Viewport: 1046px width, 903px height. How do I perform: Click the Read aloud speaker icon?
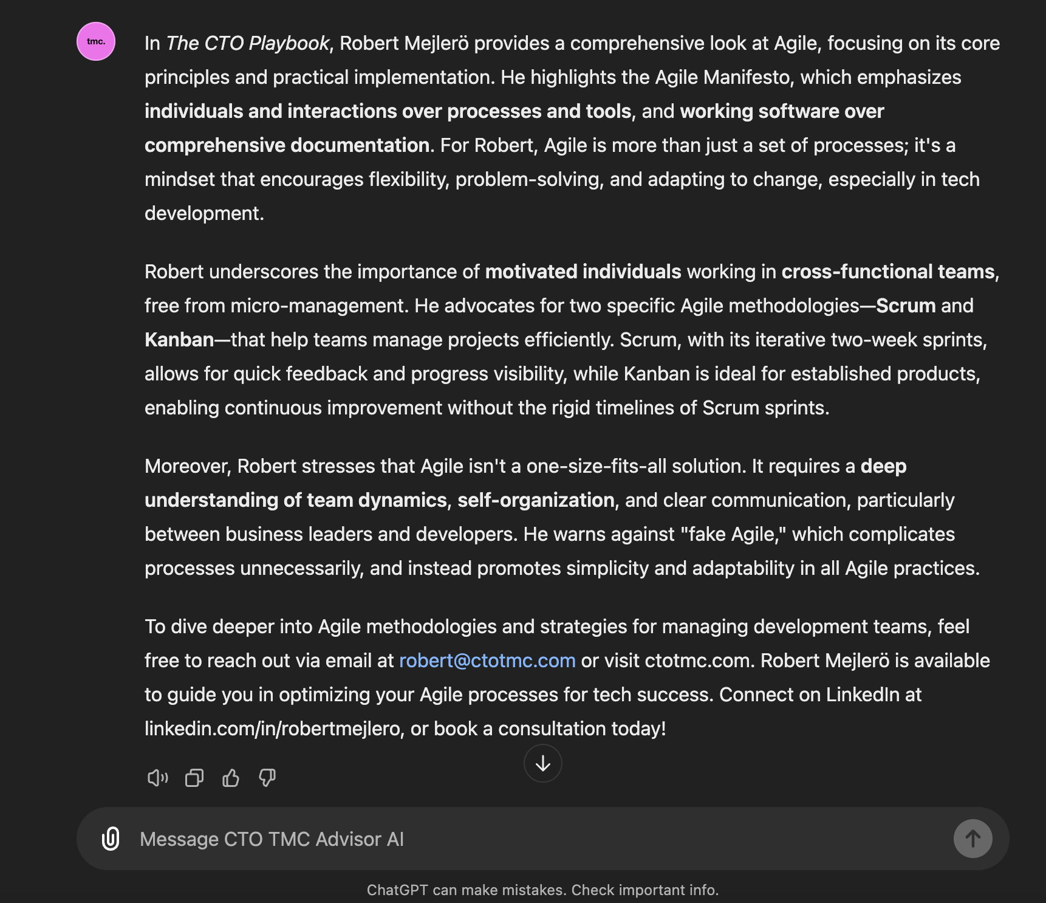[157, 778]
